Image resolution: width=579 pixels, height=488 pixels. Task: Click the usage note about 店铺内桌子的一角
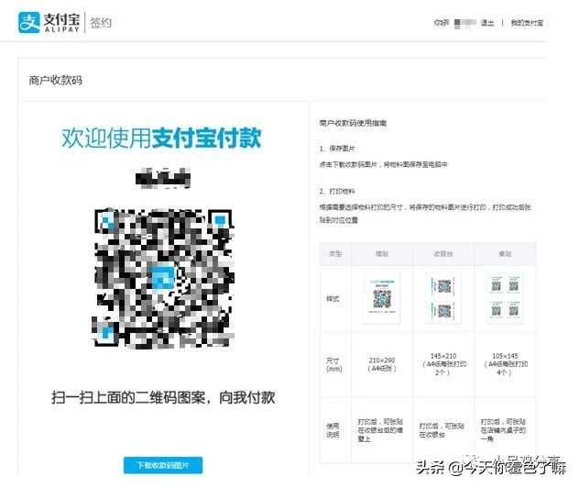coord(503,430)
